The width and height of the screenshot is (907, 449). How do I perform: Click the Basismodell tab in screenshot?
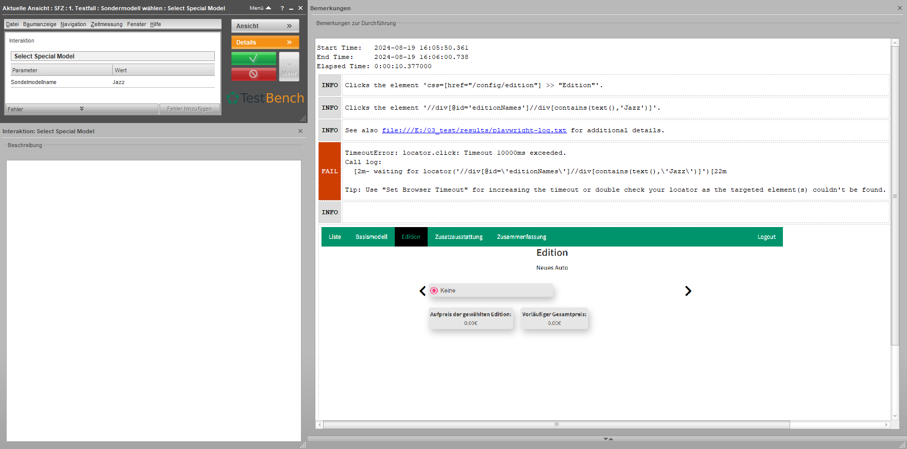point(372,237)
